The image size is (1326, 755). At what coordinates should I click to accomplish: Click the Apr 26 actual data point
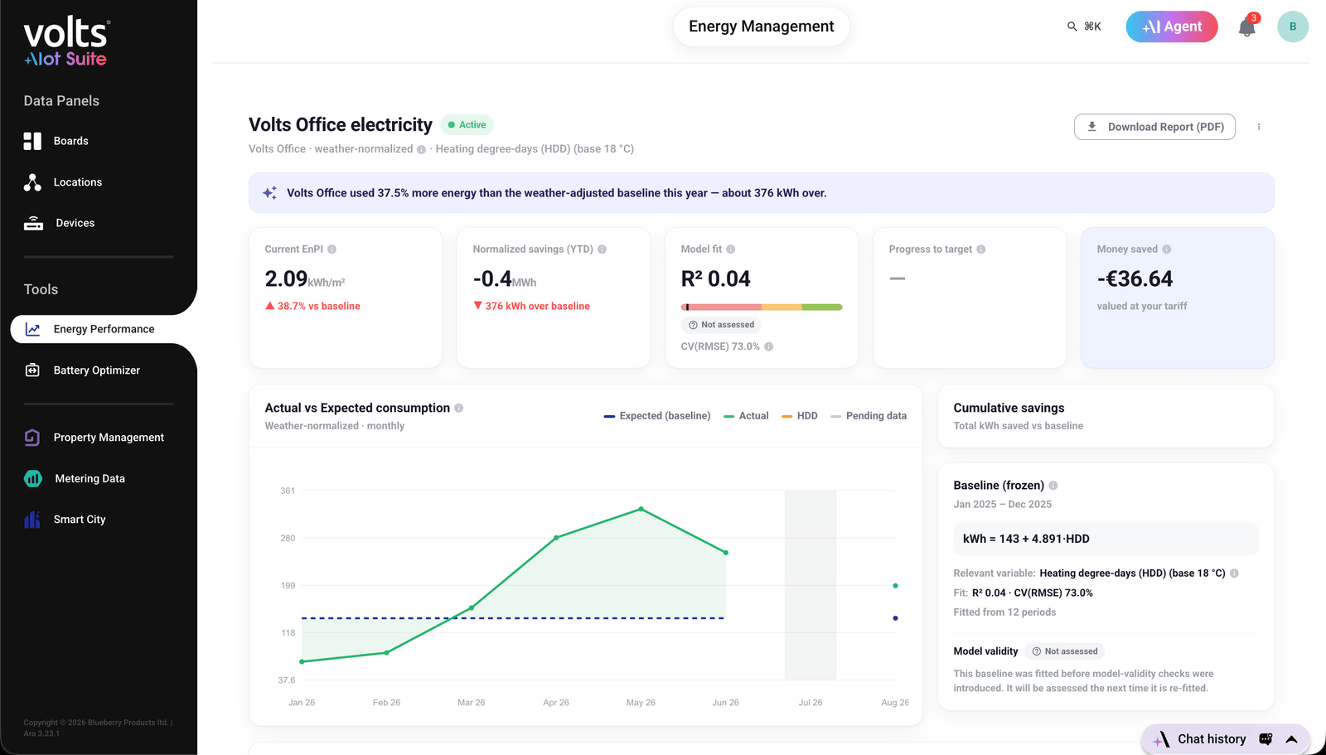[556, 538]
